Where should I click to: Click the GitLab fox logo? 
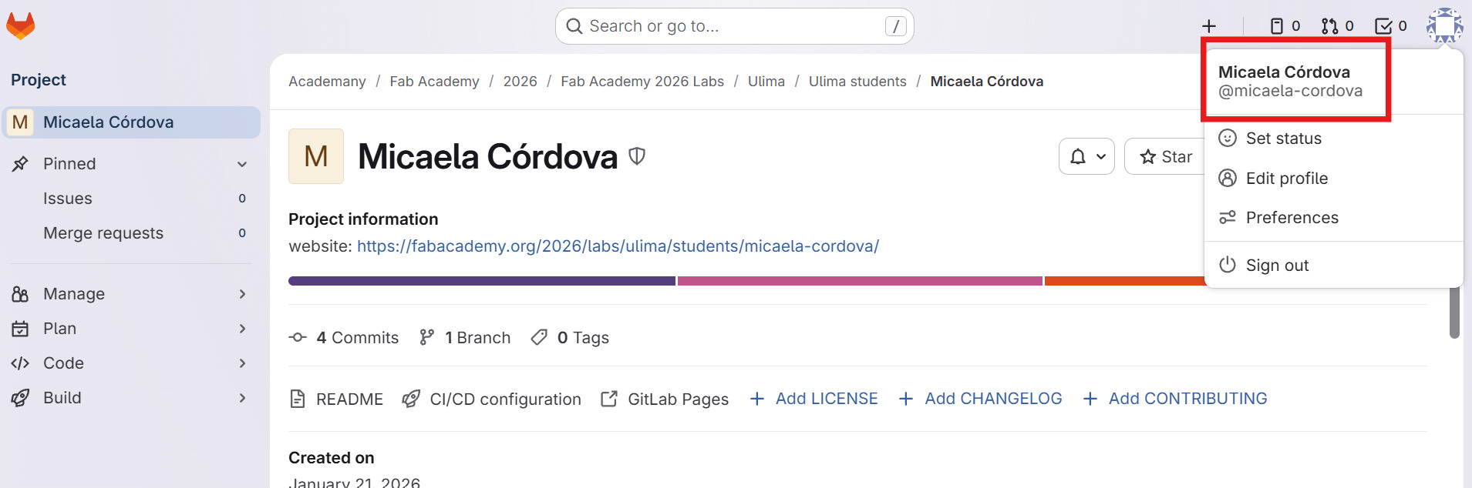click(x=21, y=25)
